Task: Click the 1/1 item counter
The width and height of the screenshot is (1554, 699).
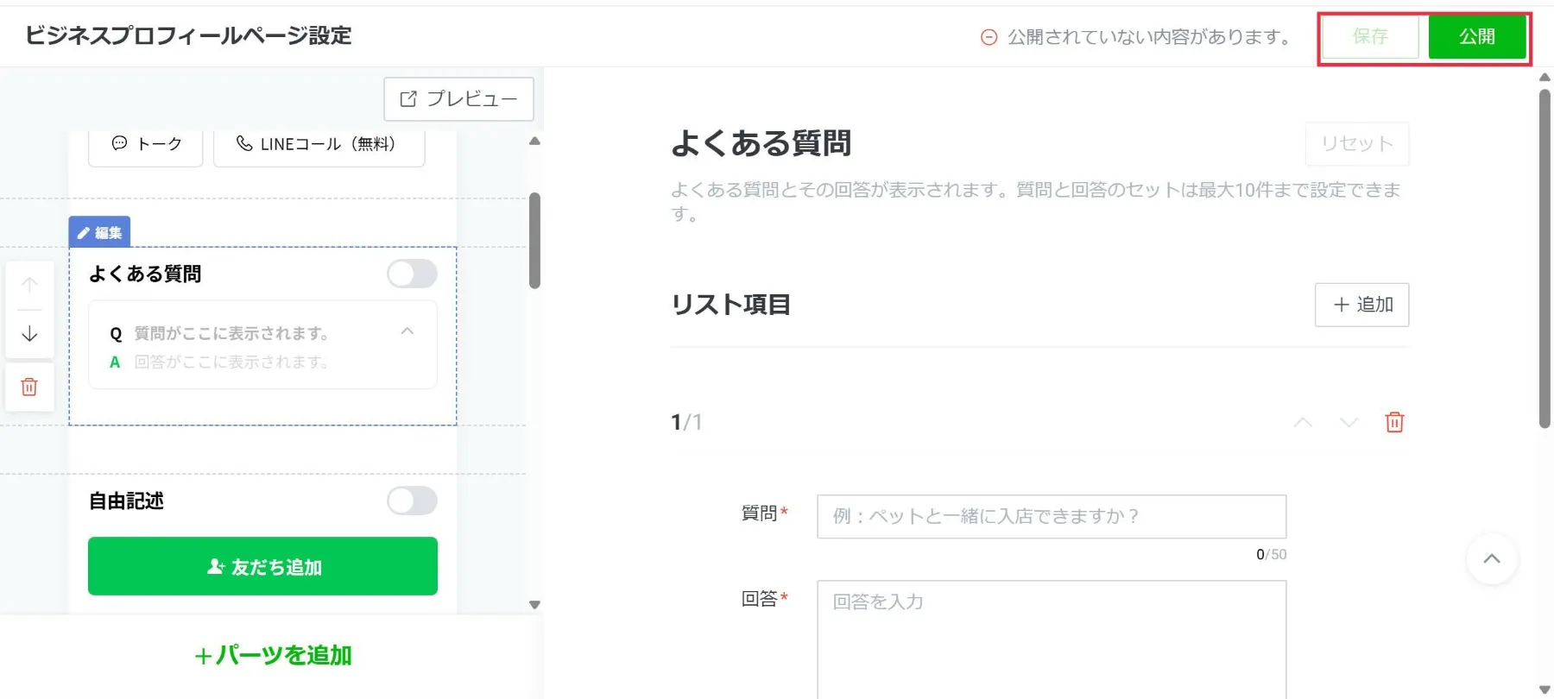Action: pos(686,422)
